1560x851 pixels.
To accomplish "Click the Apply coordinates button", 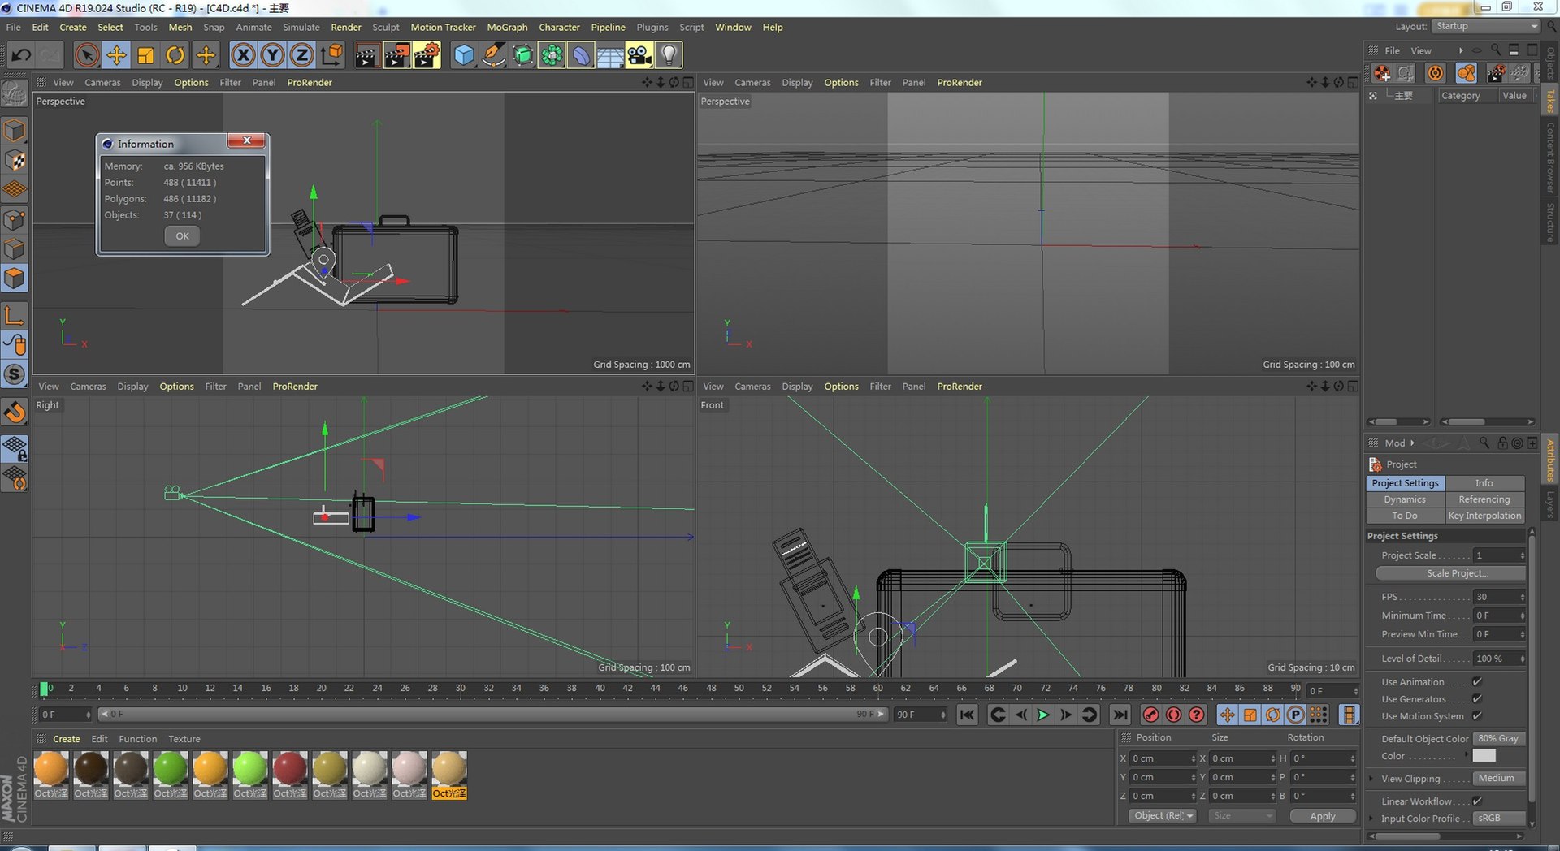I will click(1323, 816).
